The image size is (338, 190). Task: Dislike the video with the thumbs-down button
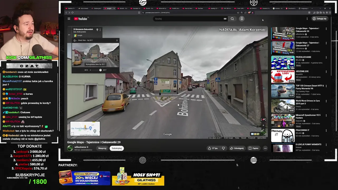[x=223, y=148]
